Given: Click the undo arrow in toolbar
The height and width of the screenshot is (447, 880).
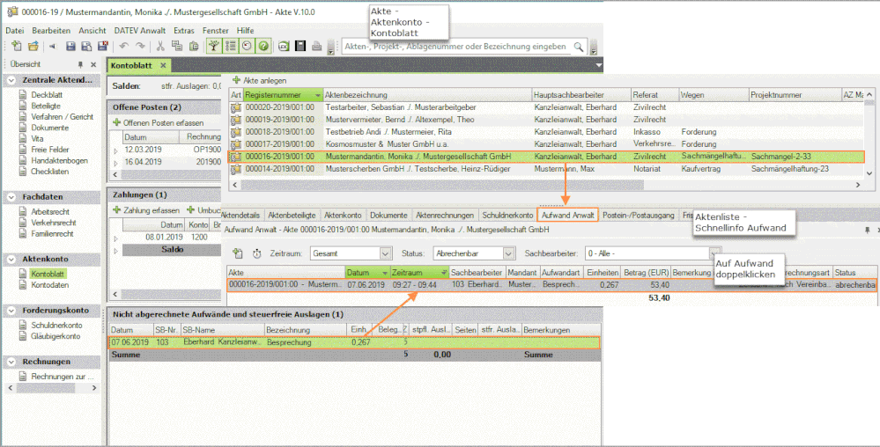Looking at the screenshot, I should click(x=124, y=47).
